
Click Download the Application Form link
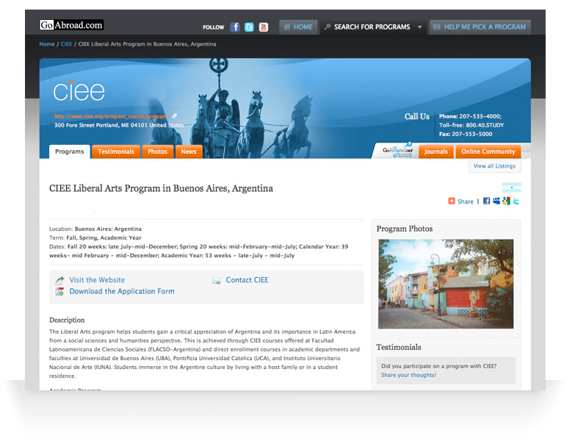(x=122, y=291)
